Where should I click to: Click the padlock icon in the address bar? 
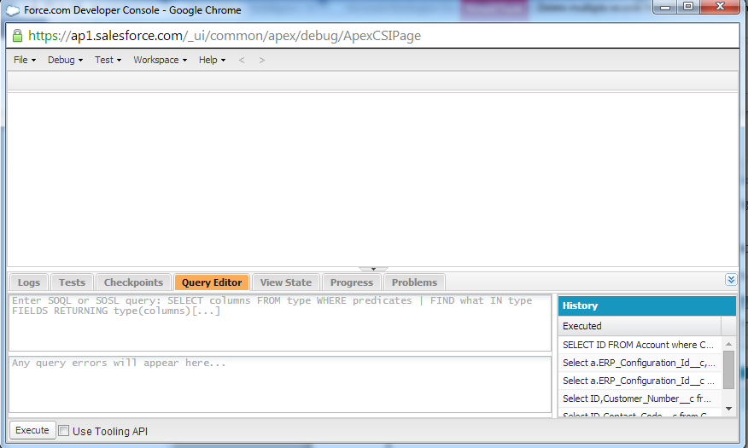click(17, 36)
